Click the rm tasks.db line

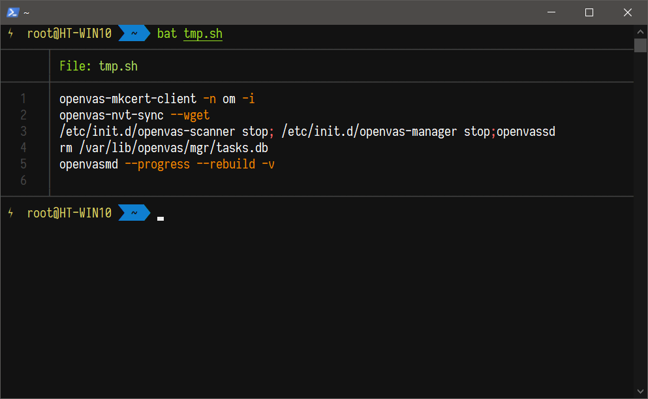tap(164, 148)
